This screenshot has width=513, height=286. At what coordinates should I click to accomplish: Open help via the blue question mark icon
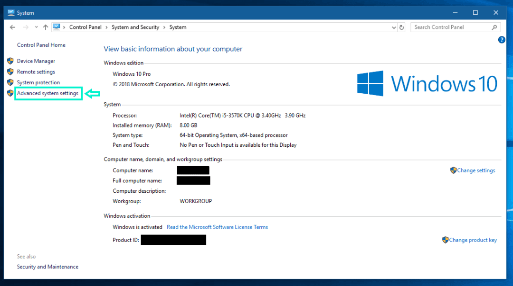point(502,40)
